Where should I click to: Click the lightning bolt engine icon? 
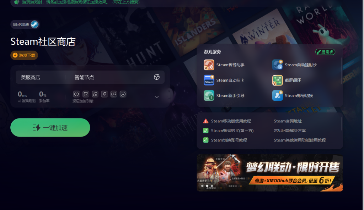point(104,94)
